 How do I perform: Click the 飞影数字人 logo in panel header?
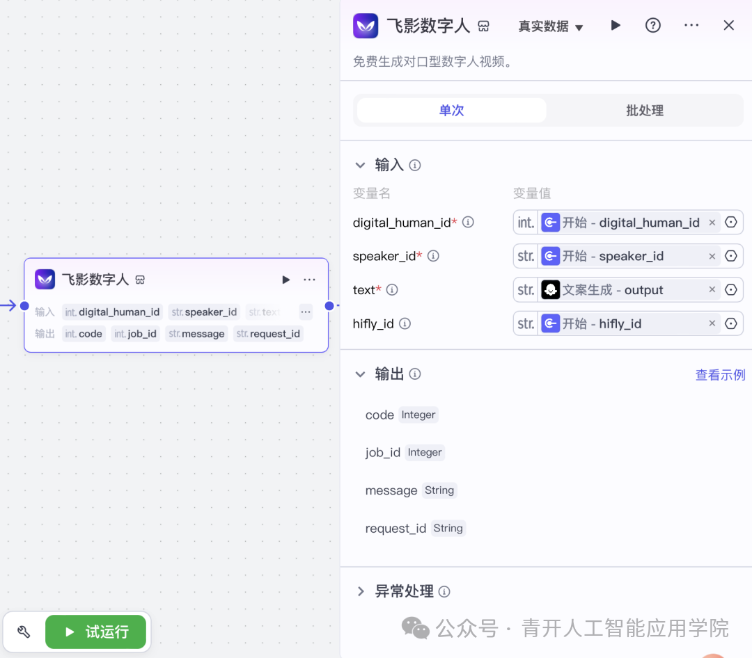coord(366,26)
